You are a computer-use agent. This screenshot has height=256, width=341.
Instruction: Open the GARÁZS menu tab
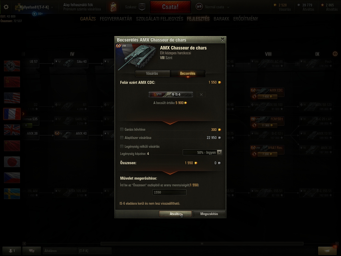click(x=88, y=19)
